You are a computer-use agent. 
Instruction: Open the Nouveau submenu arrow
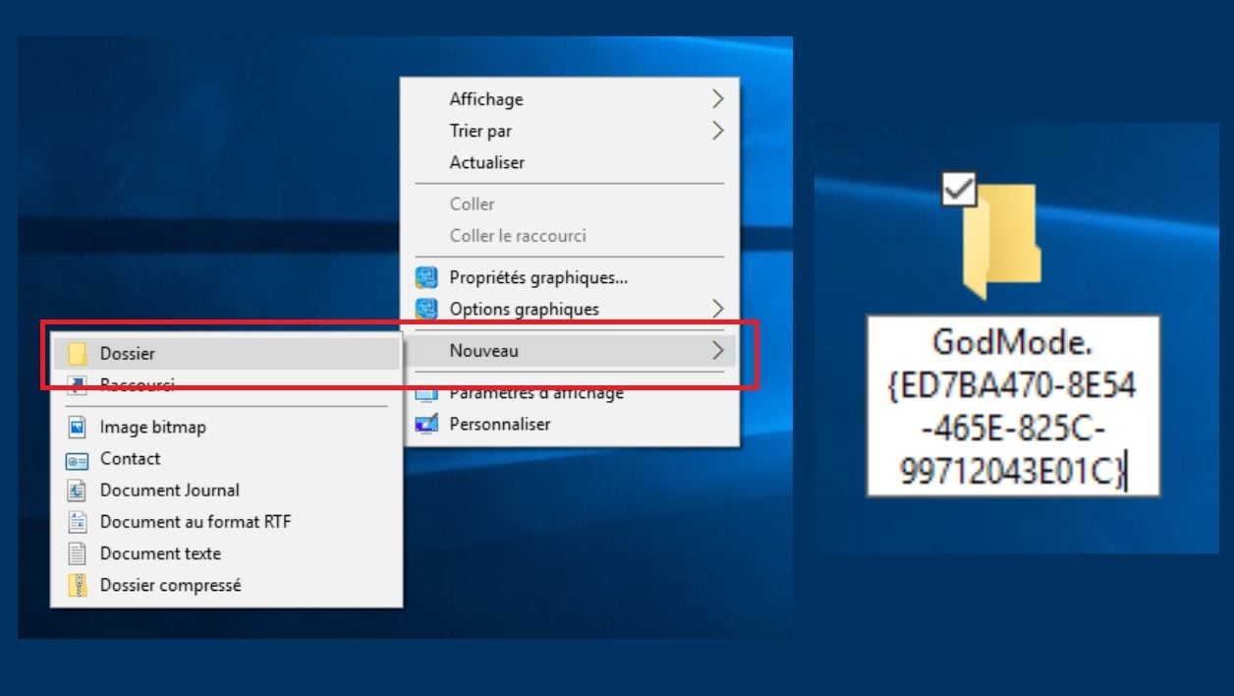(717, 351)
